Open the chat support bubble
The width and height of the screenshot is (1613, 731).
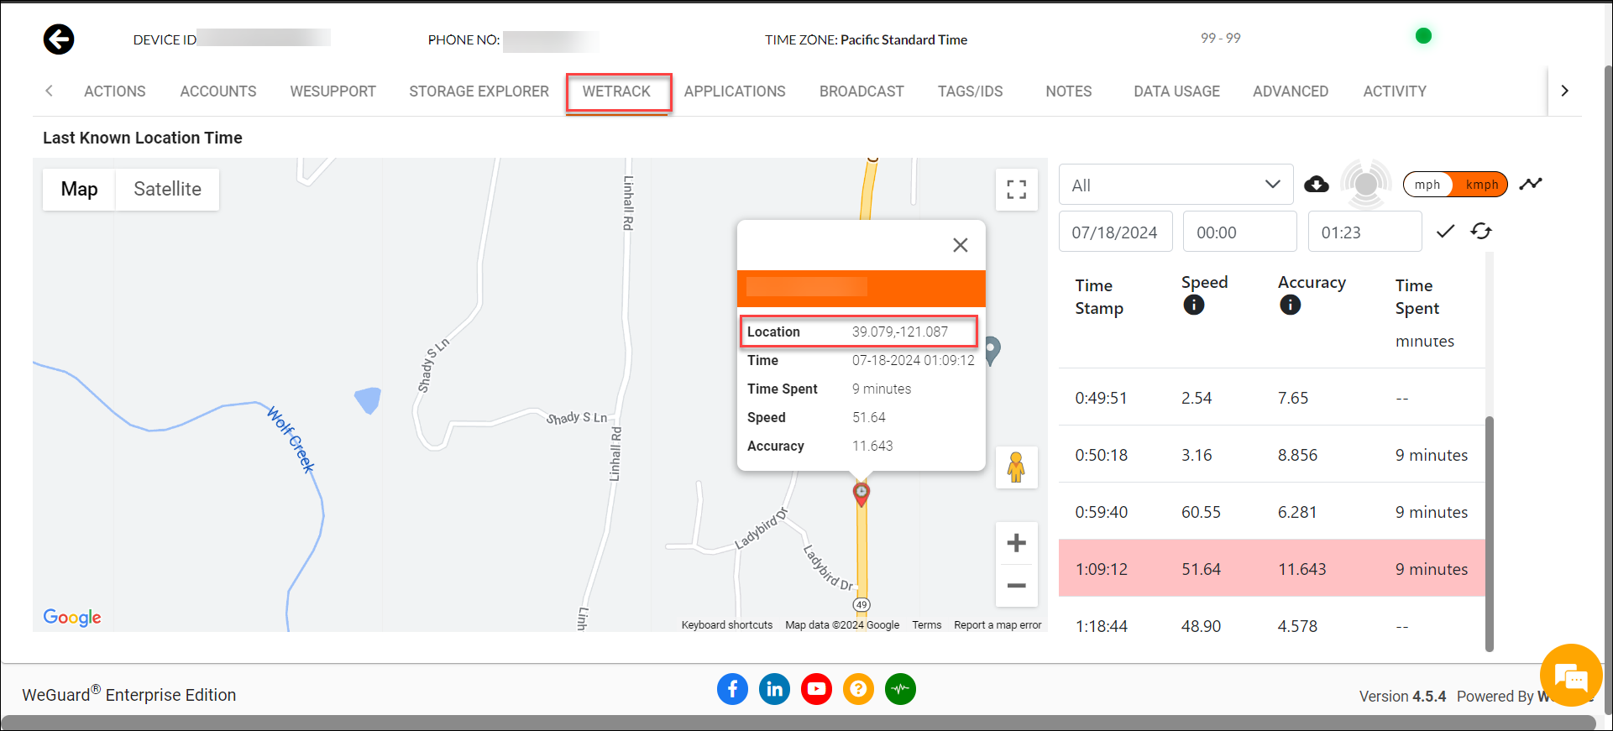click(x=1570, y=676)
